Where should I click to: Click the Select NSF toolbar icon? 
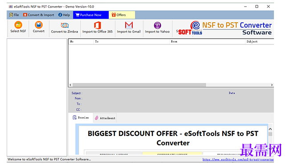click(x=18, y=25)
